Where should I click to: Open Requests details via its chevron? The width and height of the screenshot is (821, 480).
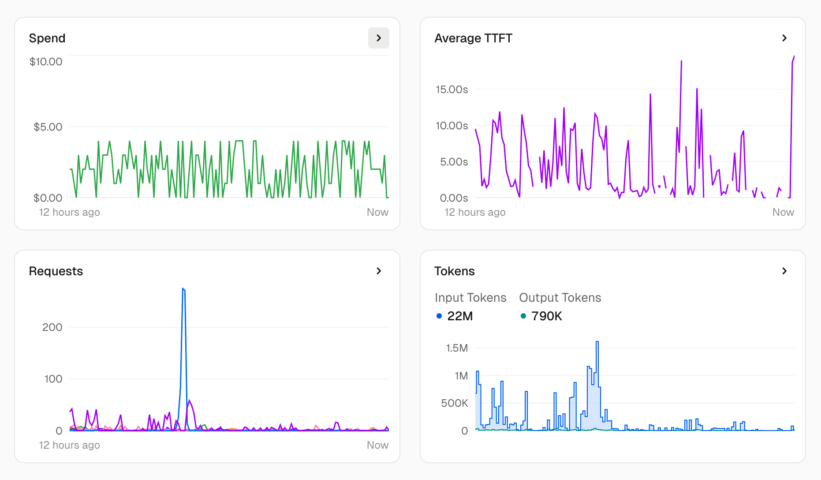point(378,271)
